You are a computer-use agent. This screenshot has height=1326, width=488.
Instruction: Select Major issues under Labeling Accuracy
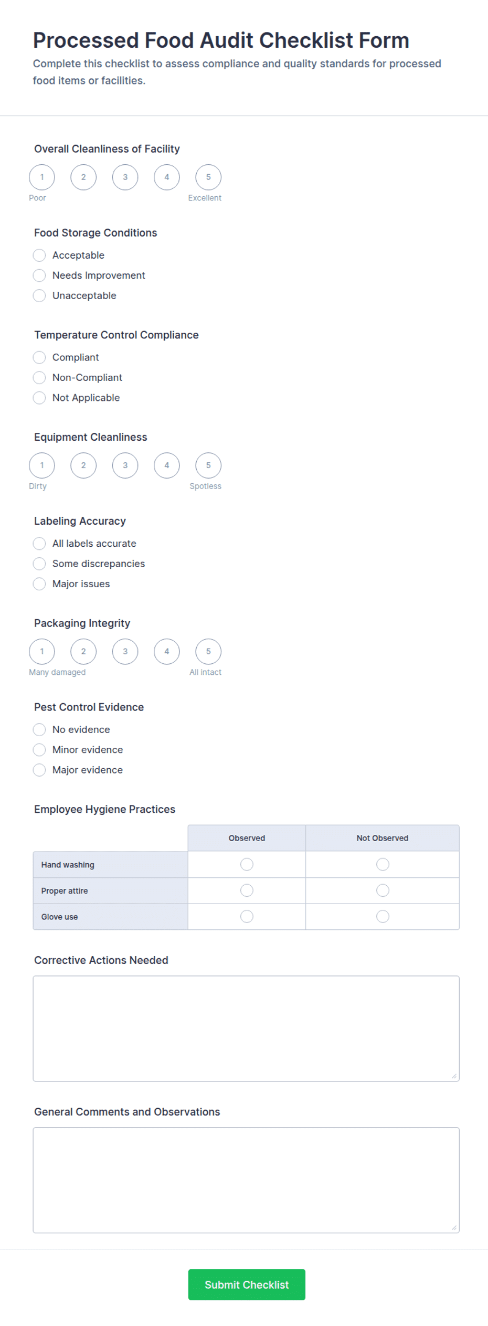[x=39, y=584]
